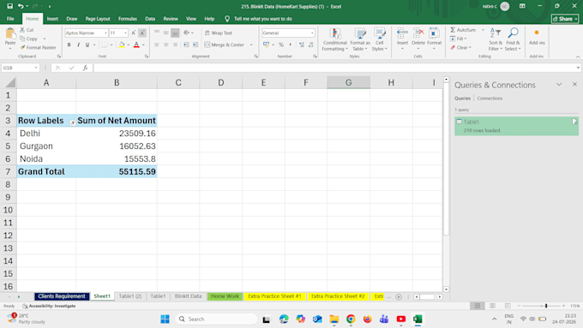This screenshot has height=328, width=583.
Task: Toggle Underline formatting
Action: 87,45
